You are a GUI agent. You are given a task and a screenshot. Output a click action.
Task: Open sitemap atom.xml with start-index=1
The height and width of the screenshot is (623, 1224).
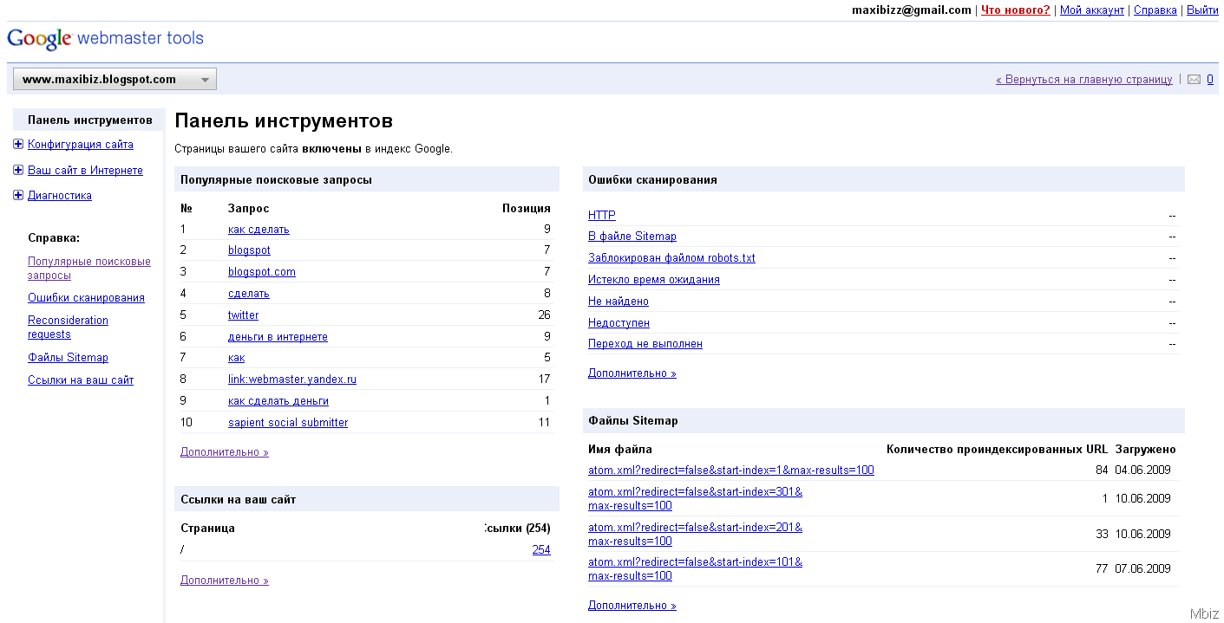click(x=731, y=470)
